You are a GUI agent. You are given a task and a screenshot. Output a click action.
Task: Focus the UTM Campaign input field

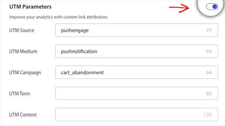[x=137, y=72]
